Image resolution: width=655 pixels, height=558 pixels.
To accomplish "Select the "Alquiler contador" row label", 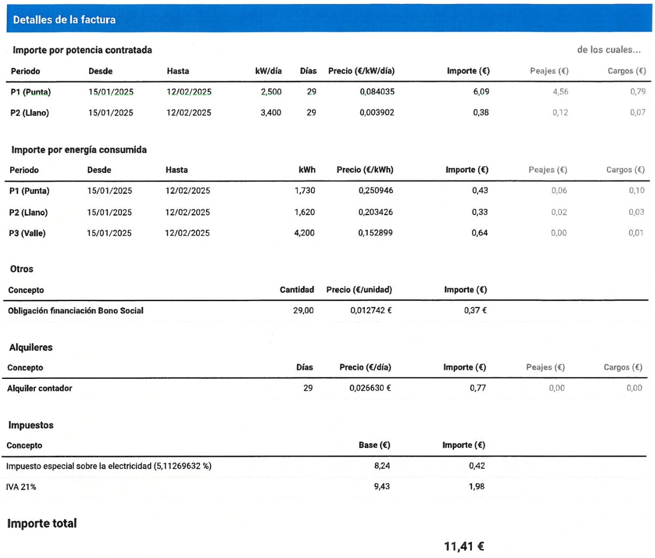I will pos(39,388).
